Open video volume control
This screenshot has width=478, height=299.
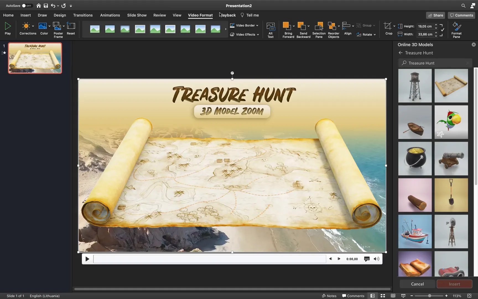(376, 259)
